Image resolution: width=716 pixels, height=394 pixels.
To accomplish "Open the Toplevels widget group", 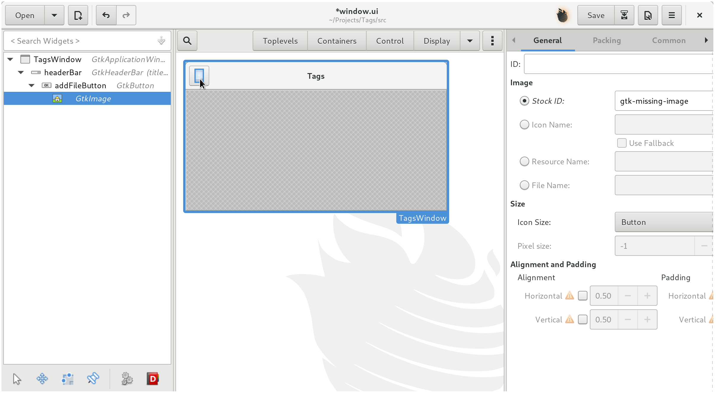I will pyautogui.click(x=280, y=41).
